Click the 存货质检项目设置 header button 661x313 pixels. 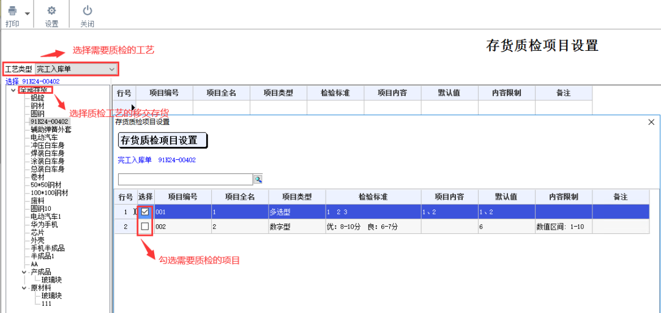coord(162,140)
